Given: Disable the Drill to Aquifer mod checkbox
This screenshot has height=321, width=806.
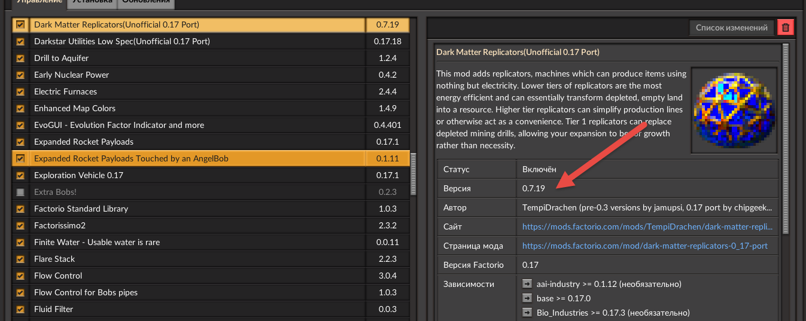Looking at the screenshot, I should click(x=21, y=59).
